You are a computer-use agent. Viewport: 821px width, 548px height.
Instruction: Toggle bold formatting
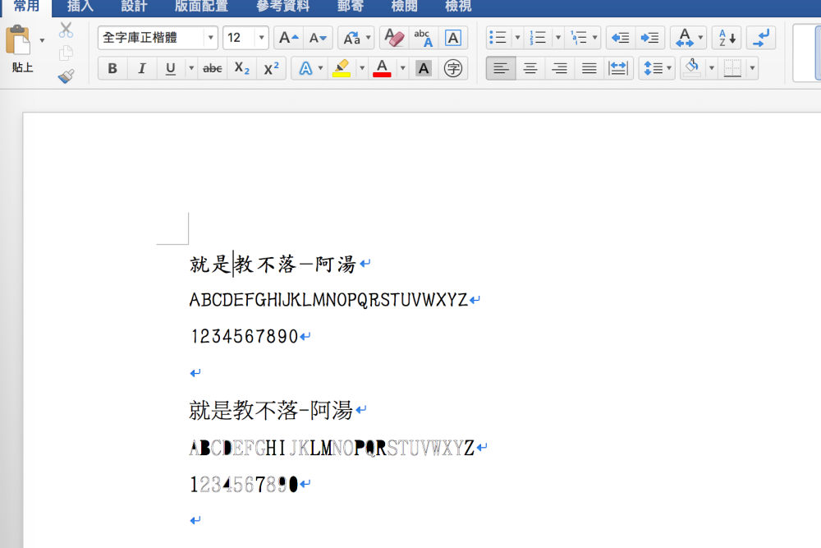tap(112, 68)
